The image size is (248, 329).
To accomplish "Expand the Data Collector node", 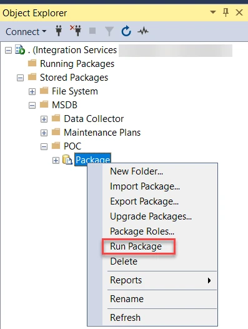I will point(44,119).
